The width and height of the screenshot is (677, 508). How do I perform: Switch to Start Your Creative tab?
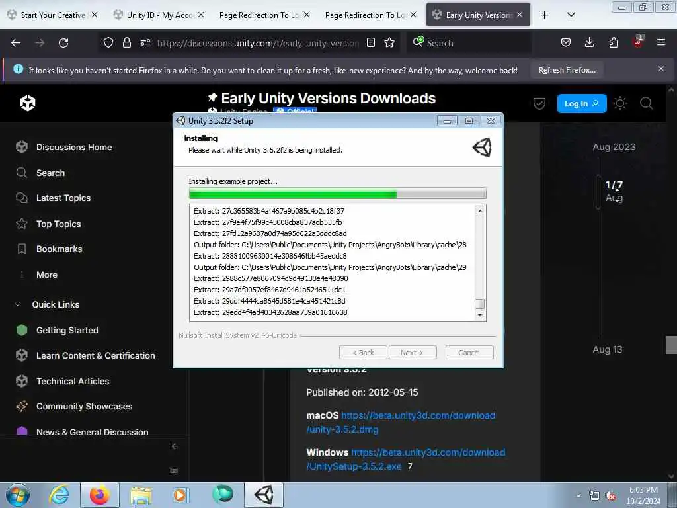click(53, 15)
